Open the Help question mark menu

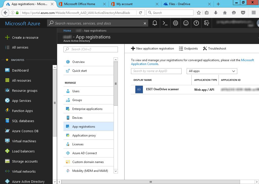tap(196, 23)
